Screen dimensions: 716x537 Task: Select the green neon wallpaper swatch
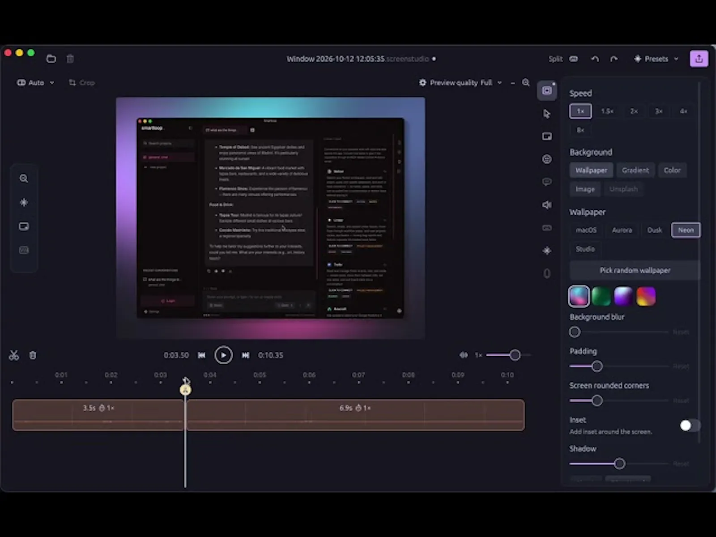[601, 296]
